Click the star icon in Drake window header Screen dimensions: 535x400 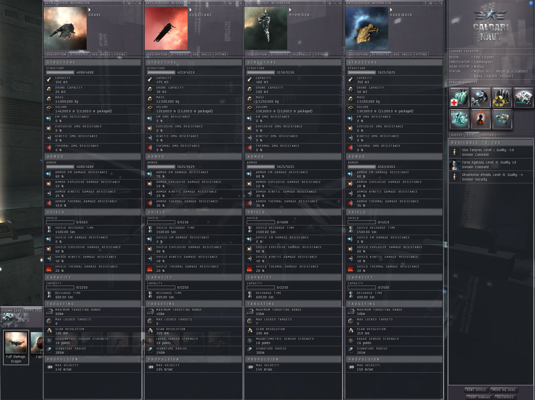[x=124, y=3]
